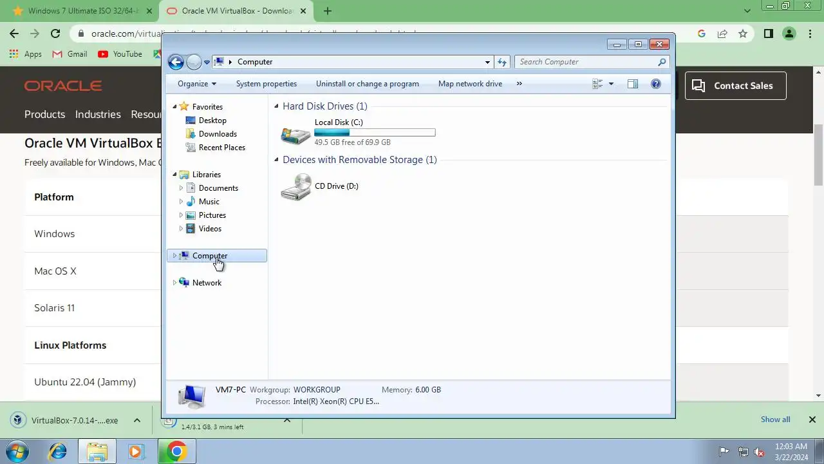Select the Documents library
Screen dimensions: 824x464
click(218, 188)
